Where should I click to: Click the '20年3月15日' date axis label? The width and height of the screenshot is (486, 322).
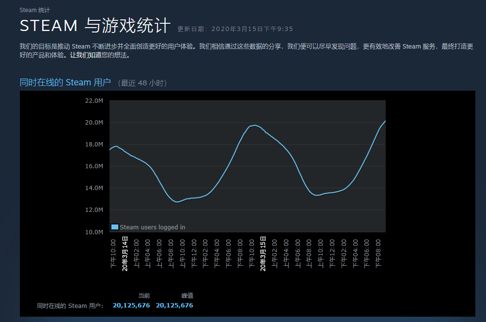click(x=263, y=254)
